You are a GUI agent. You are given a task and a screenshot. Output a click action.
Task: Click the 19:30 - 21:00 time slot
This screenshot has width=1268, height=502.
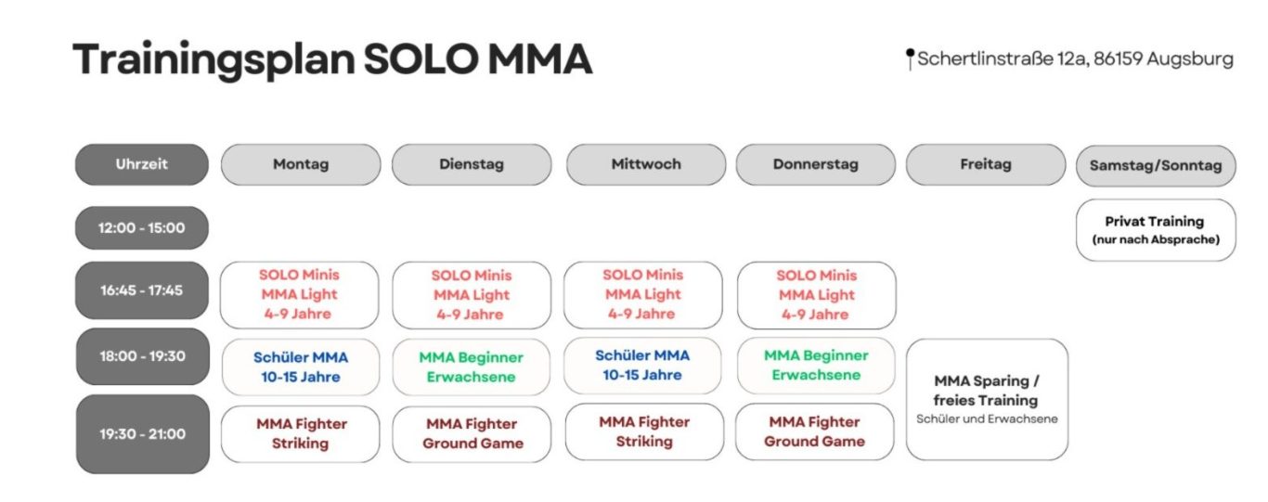(x=142, y=433)
